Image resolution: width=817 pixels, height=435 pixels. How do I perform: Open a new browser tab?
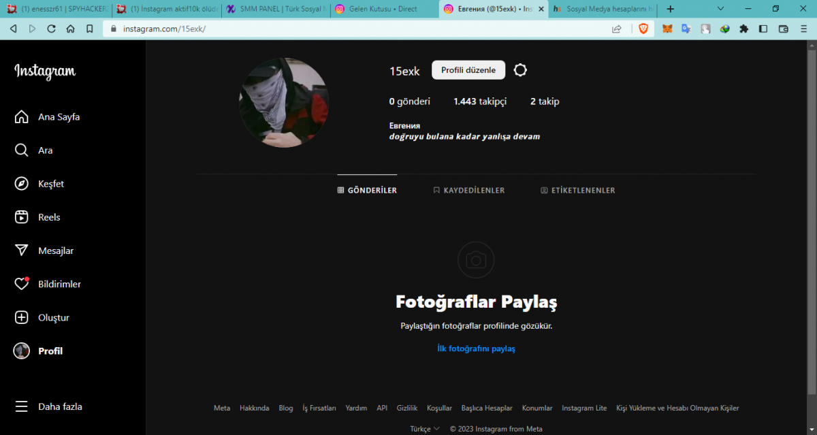tap(671, 9)
